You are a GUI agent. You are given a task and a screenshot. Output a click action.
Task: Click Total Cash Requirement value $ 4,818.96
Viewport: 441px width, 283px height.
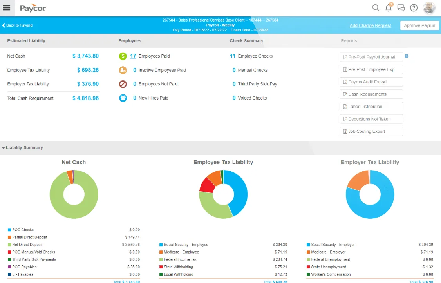pyautogui.click(x=85, y=98)
